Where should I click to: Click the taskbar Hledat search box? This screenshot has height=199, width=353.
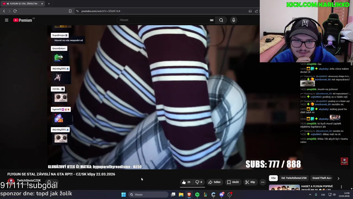point(148,195)
